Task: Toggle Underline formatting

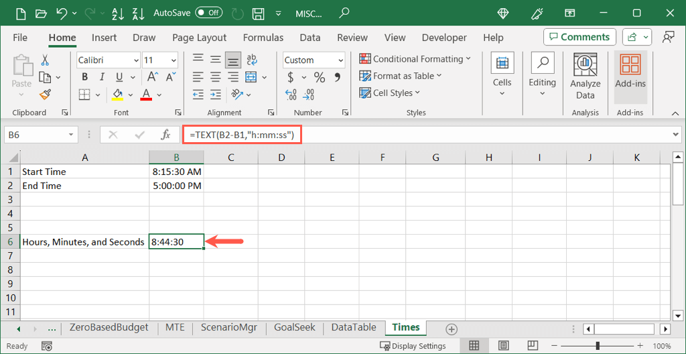Action: [119, 78]
